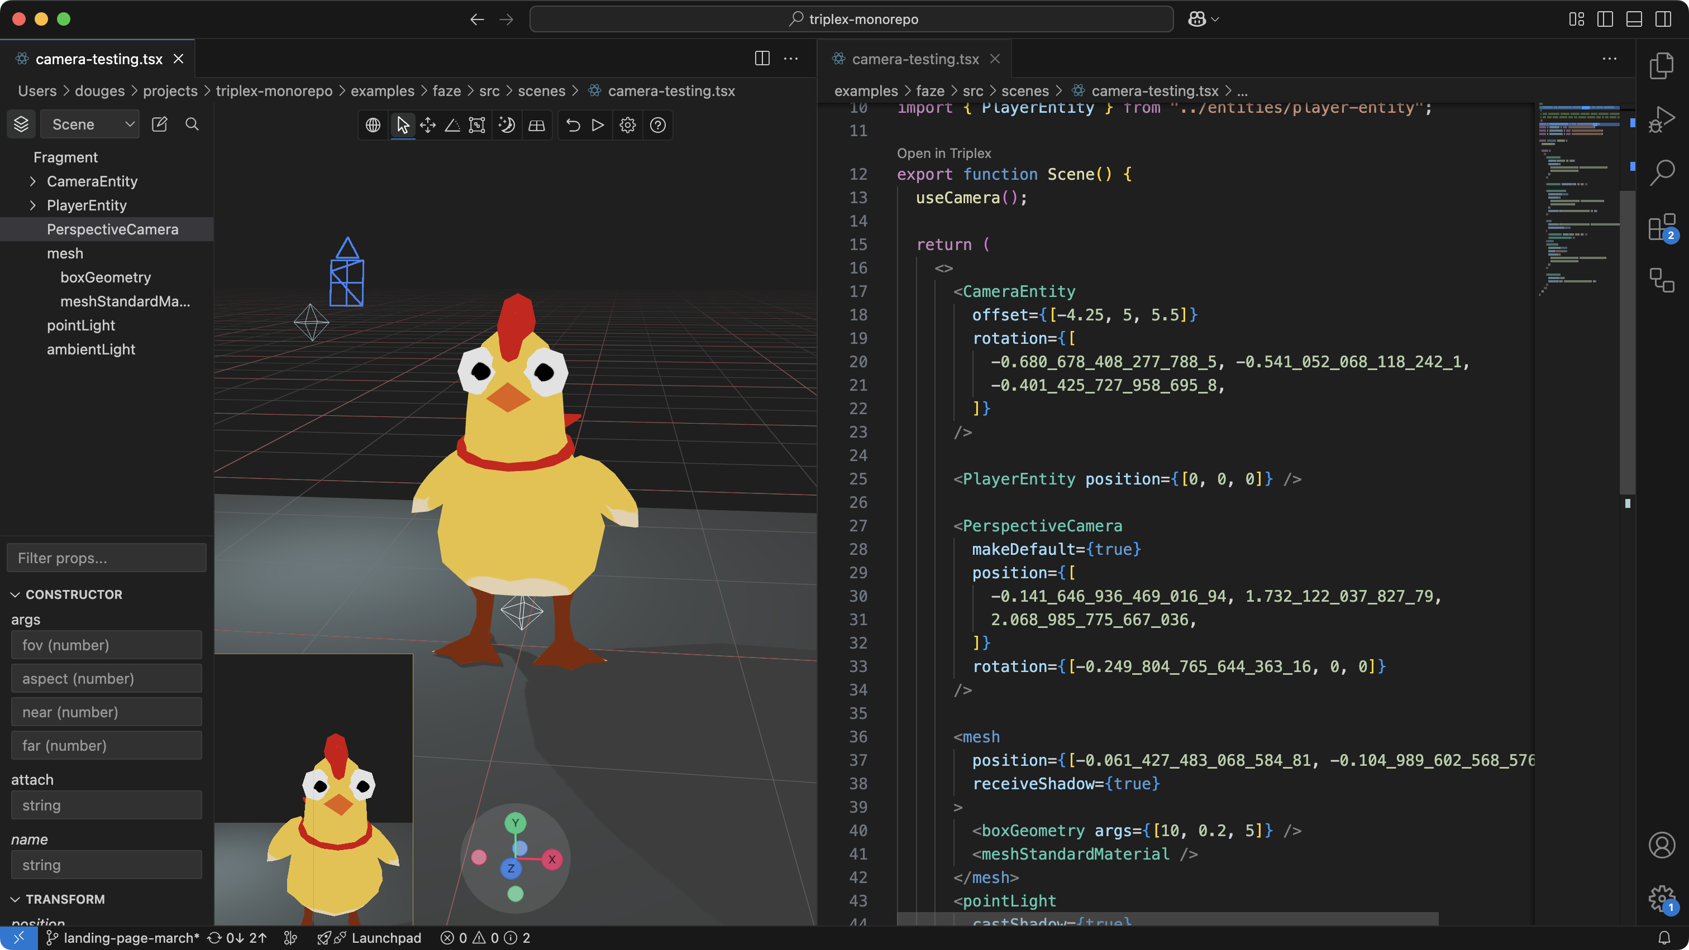
Task: Select the scale tool icon
Action: tap(478, 124)
